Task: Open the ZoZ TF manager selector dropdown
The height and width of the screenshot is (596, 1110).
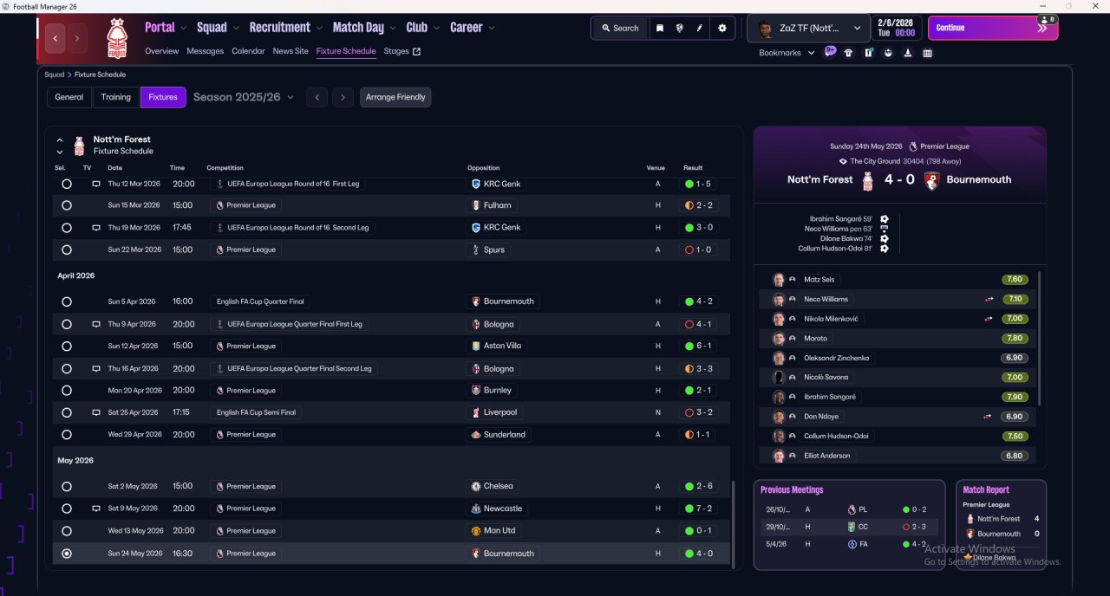Action: click(808, 29)
